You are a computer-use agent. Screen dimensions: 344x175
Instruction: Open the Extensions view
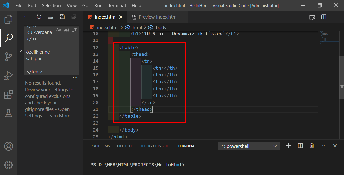(x=8, y=95)
